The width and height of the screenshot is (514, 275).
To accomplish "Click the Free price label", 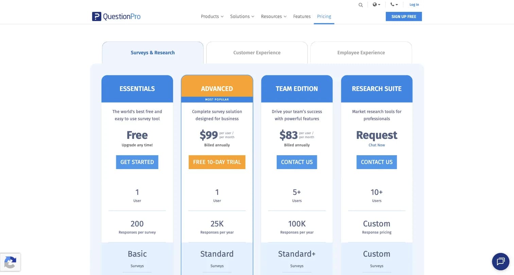I will 137,135.
